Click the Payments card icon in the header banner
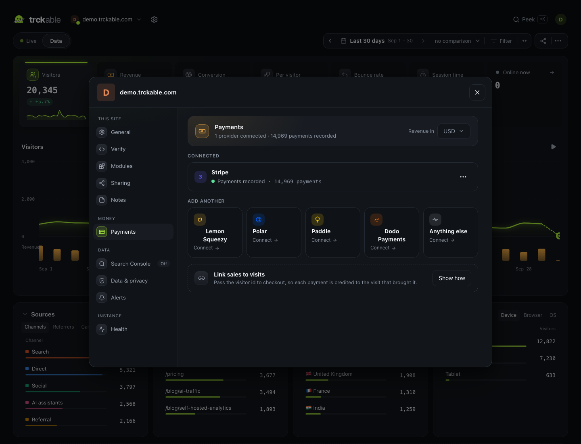This screenshot has height=444, width=581. [202, 131]
